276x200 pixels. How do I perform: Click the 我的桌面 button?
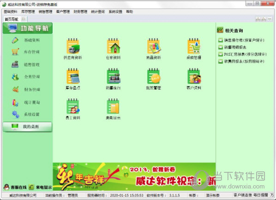tap(27, 127)
